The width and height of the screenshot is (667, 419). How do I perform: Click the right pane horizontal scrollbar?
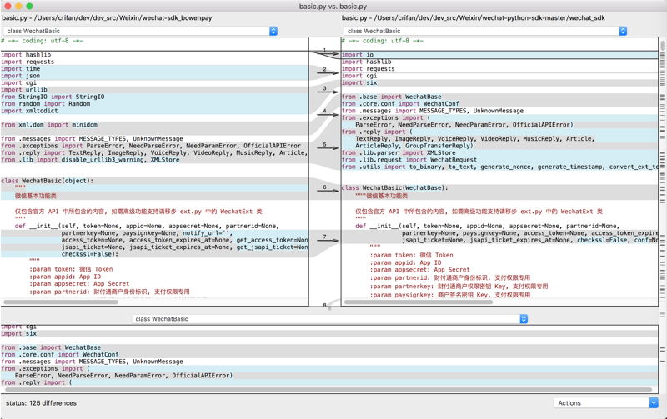coord(417,302)
